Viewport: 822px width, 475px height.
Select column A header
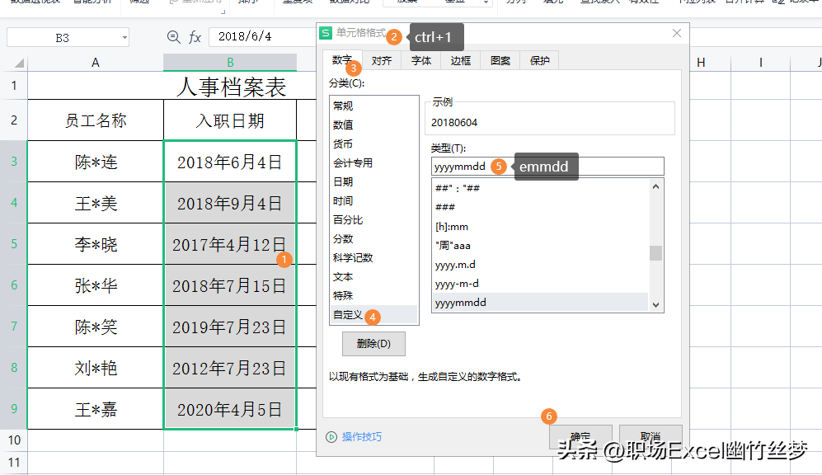click(96, 63)
